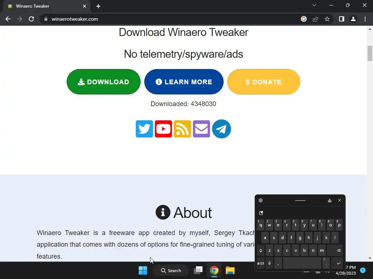Click the 'No telemetry/spyware/ads' text

pyautogui.click(x=184, y=54)
